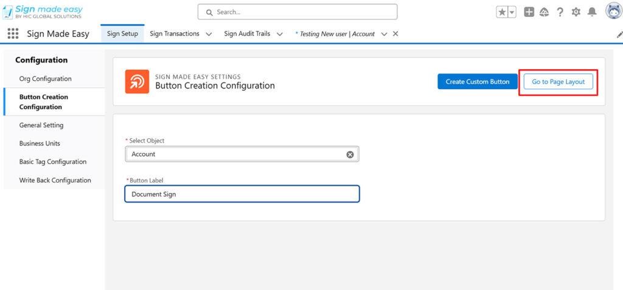Close the Testing New user tab

[395, 34]
